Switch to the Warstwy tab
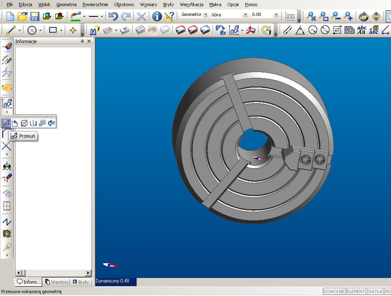 (x=57, y=282)
